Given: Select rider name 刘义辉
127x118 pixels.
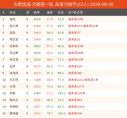Looking at the screenshot, I should click(14, 53).
